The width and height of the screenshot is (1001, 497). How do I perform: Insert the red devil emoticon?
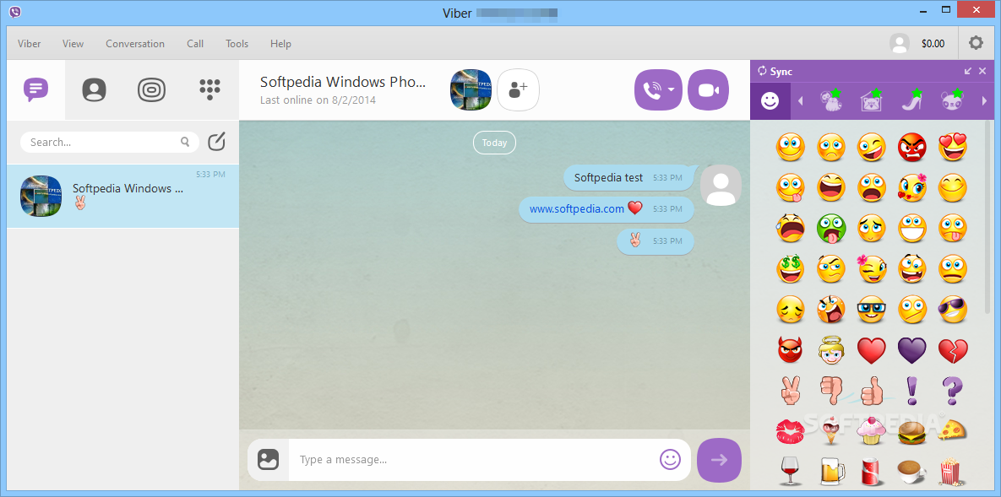click(x=791, y=350)
